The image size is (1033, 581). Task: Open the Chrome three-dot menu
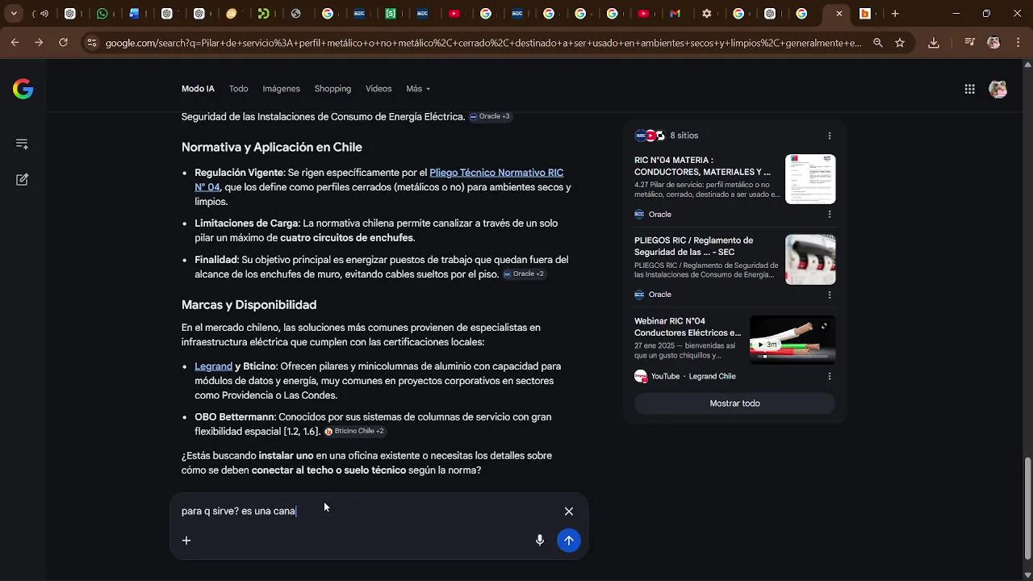coord(1017,43)
